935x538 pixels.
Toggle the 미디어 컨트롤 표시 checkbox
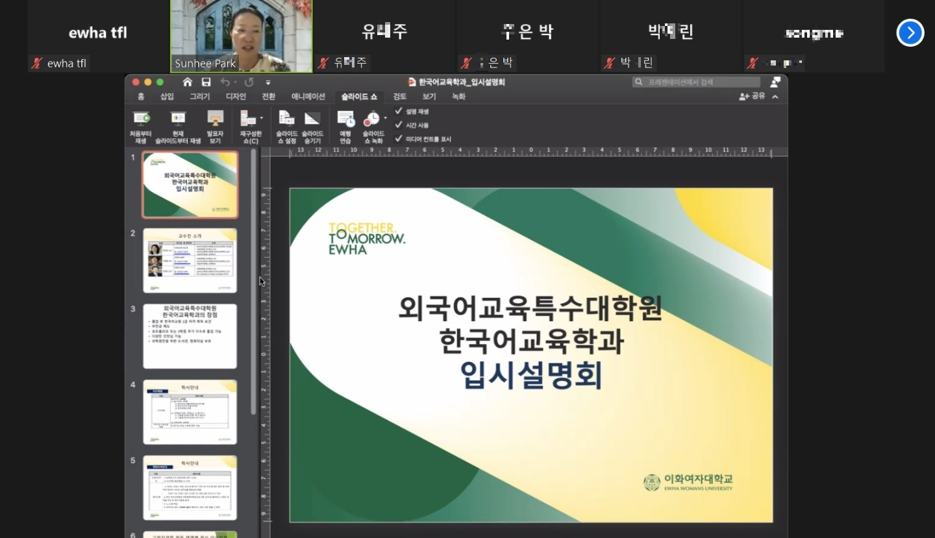click(399, 138)
